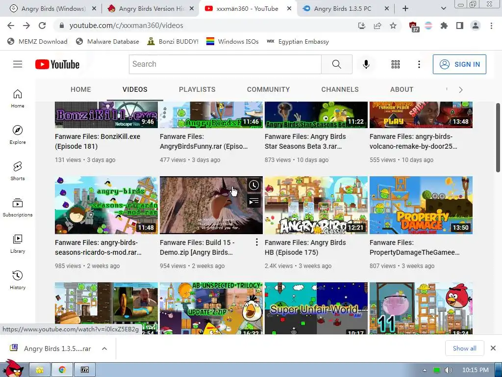Click the page vertical scrollbar
The image size is (502, 377).
[498, 138]
